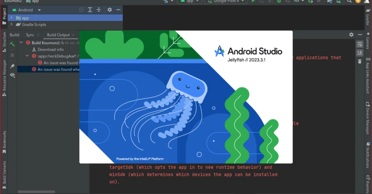The height and width of the screenshot is (194, 372).
Task: Open Build panel gear settings
Action: click(351, 35)
